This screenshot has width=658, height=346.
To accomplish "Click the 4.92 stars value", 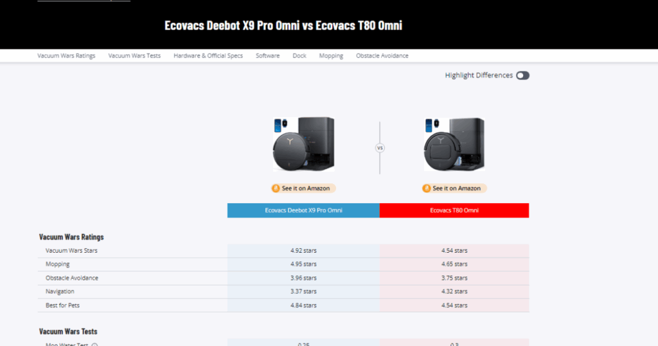I will pyautogui.click(x=303, y=251).
